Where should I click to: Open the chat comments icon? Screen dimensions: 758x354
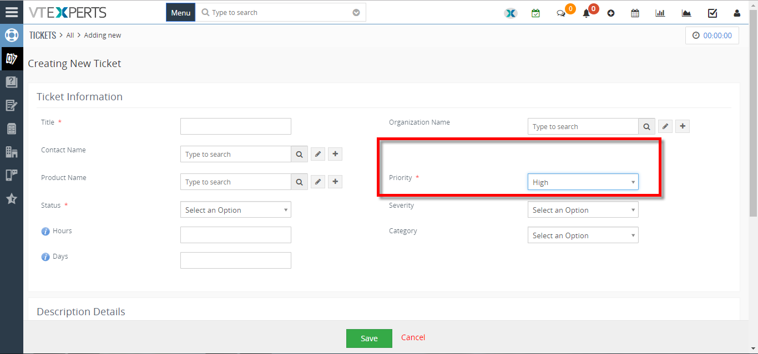pos(561,13)
